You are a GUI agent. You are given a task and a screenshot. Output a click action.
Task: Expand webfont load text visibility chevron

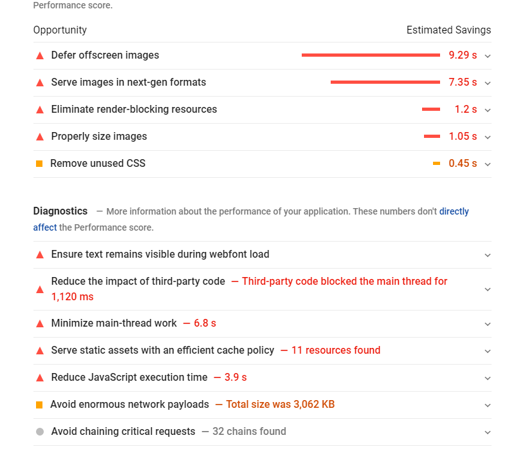point(488,255)
